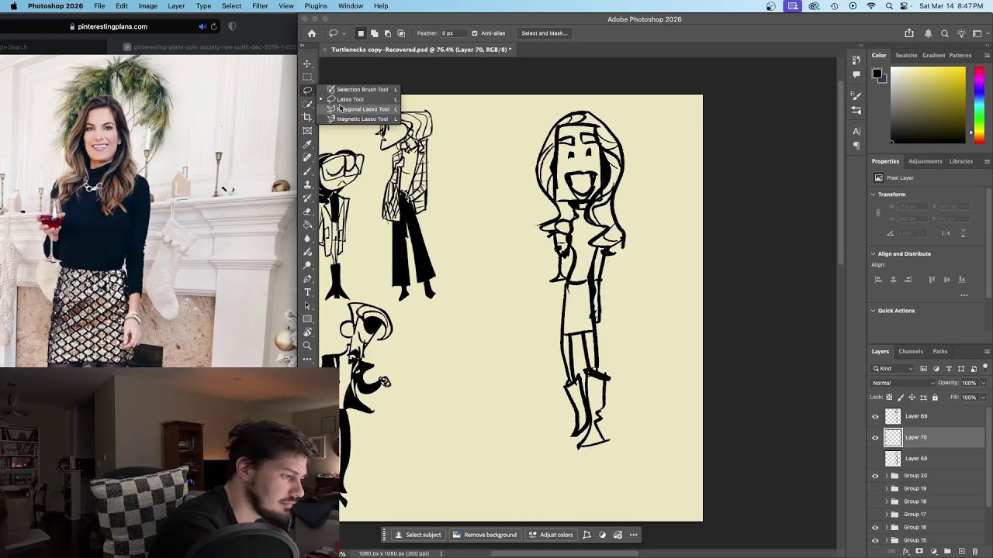The image size is (993, 558).
Task: Select the Frame tool
Action: click(x=307, y=131)
